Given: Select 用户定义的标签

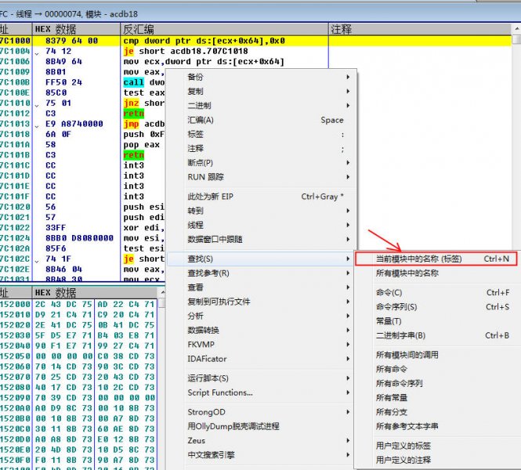Looking at the screenshot, I should tap(436, 446).
